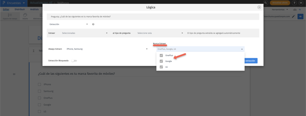Open the Extraer Seleccionadas dropdown
This screenshot has width=306, height=116.
tap(85, 33)
